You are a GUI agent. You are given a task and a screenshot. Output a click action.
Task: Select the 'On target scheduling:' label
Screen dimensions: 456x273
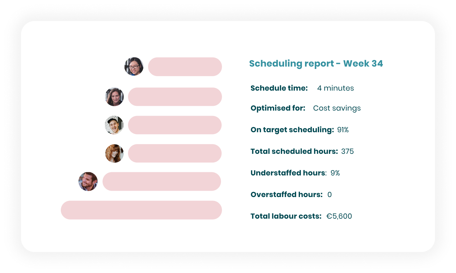pyautogui.click(x=292, y=130)
